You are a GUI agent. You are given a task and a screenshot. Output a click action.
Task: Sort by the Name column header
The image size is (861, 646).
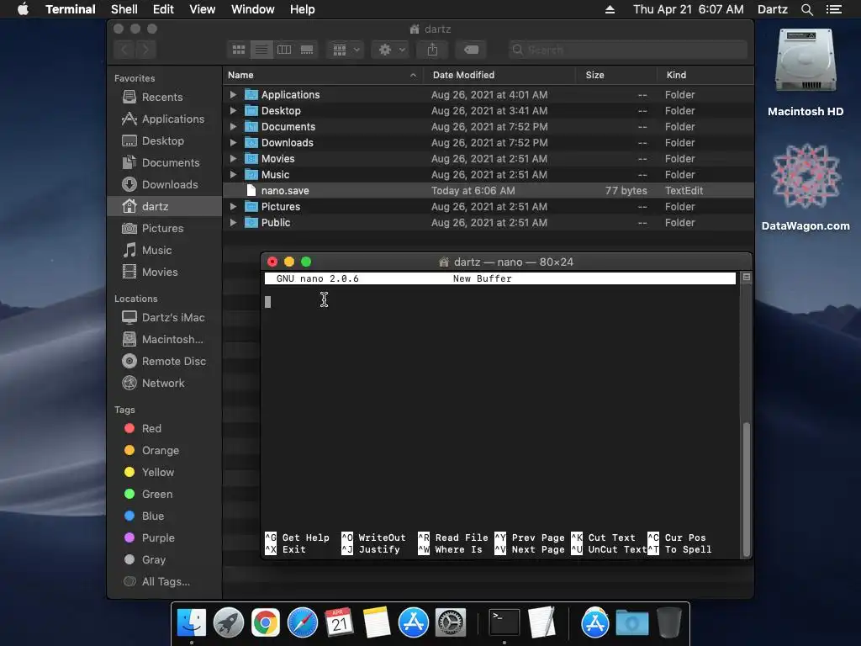[x=323, y=75]
